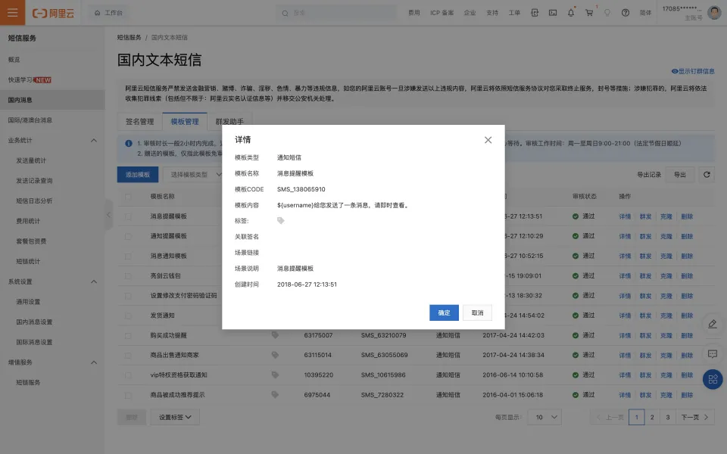Viewport: 727px width, 454px height.
Task: Click the blue info icon in notice banner
Action: tap(129, 143)
